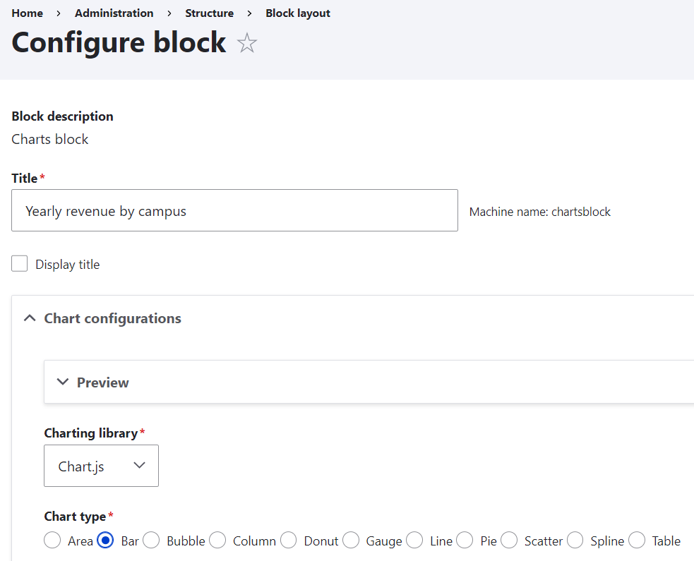694x561 pixels.
Task: Select the Scatter chart type
Action: pos(509,540)
